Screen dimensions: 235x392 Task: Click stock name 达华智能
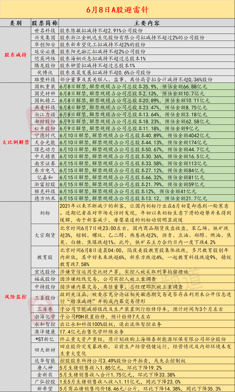[x=45, y=361]
